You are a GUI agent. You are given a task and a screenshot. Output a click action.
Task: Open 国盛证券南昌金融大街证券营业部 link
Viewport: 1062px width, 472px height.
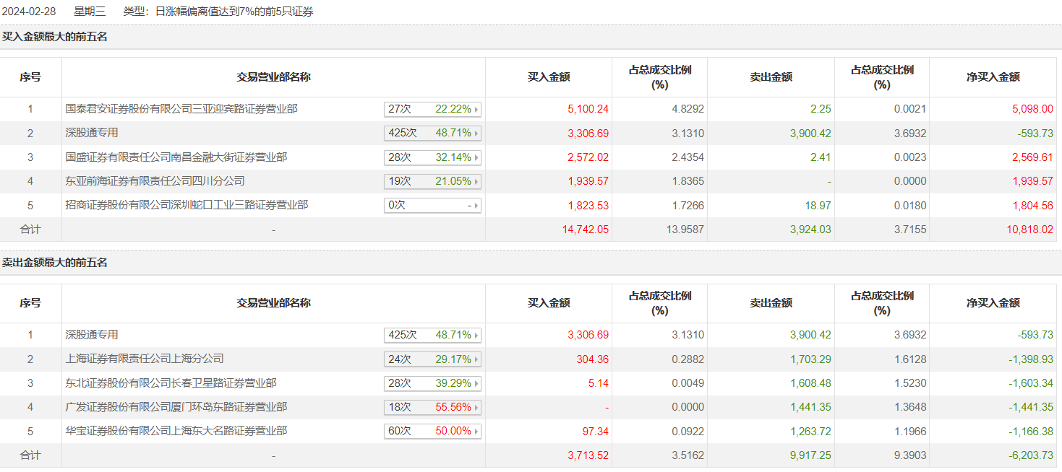176,157
